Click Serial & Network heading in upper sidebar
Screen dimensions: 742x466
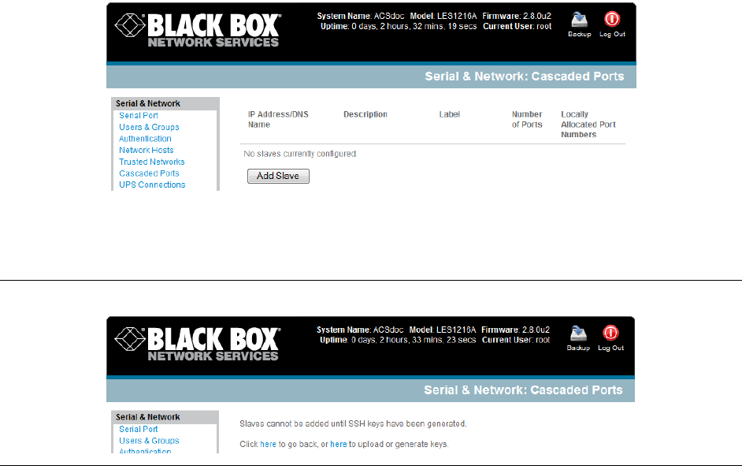pyautogui.click(x=147, y=103)
